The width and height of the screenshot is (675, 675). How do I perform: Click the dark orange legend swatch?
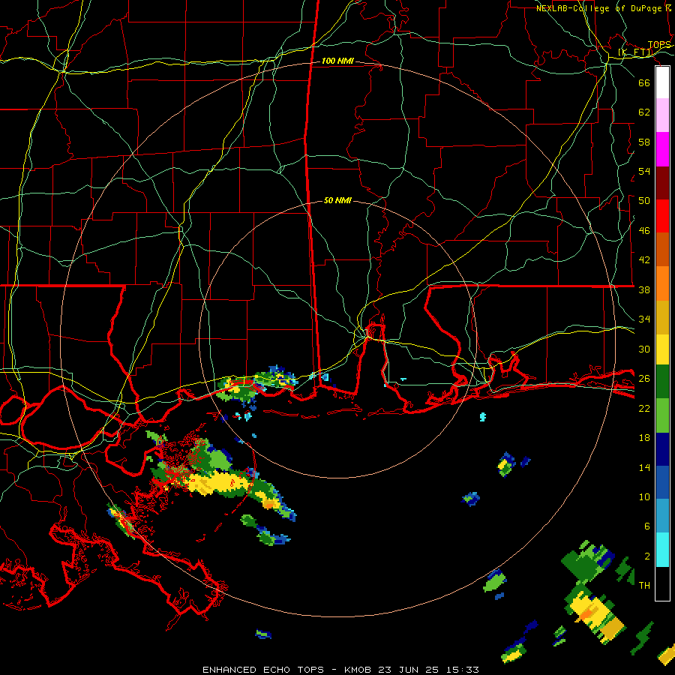[x=662, y=250]
